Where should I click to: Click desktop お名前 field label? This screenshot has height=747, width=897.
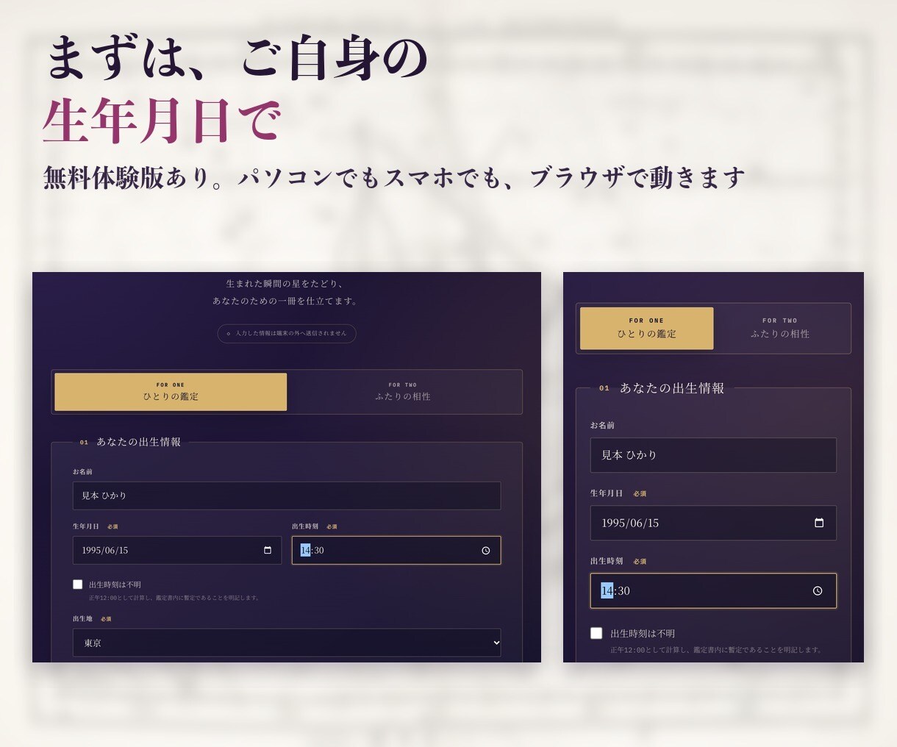[82, 471]
